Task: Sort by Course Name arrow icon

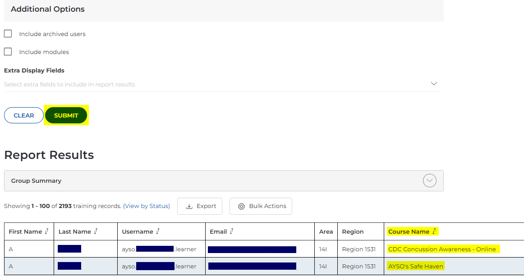Action: (434, 231)
